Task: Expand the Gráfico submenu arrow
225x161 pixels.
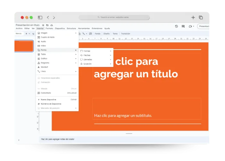Action: coord(76,59)
